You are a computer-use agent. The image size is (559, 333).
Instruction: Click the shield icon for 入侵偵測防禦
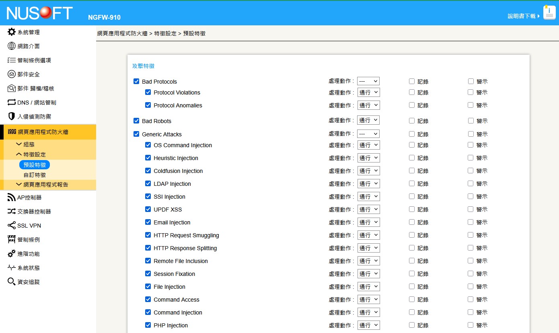point(12,116)
